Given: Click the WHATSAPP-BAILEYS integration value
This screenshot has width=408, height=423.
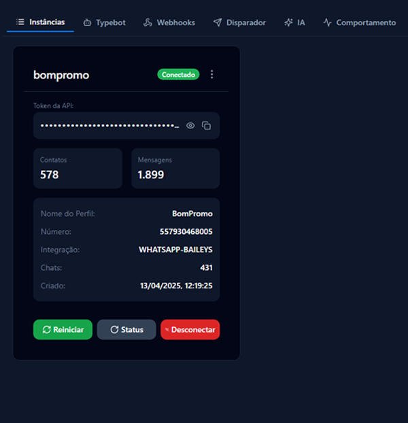Looking at the screenshot, I should (x=175, y=250).
